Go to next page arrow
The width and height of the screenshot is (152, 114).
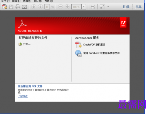(x=40, y=7)
